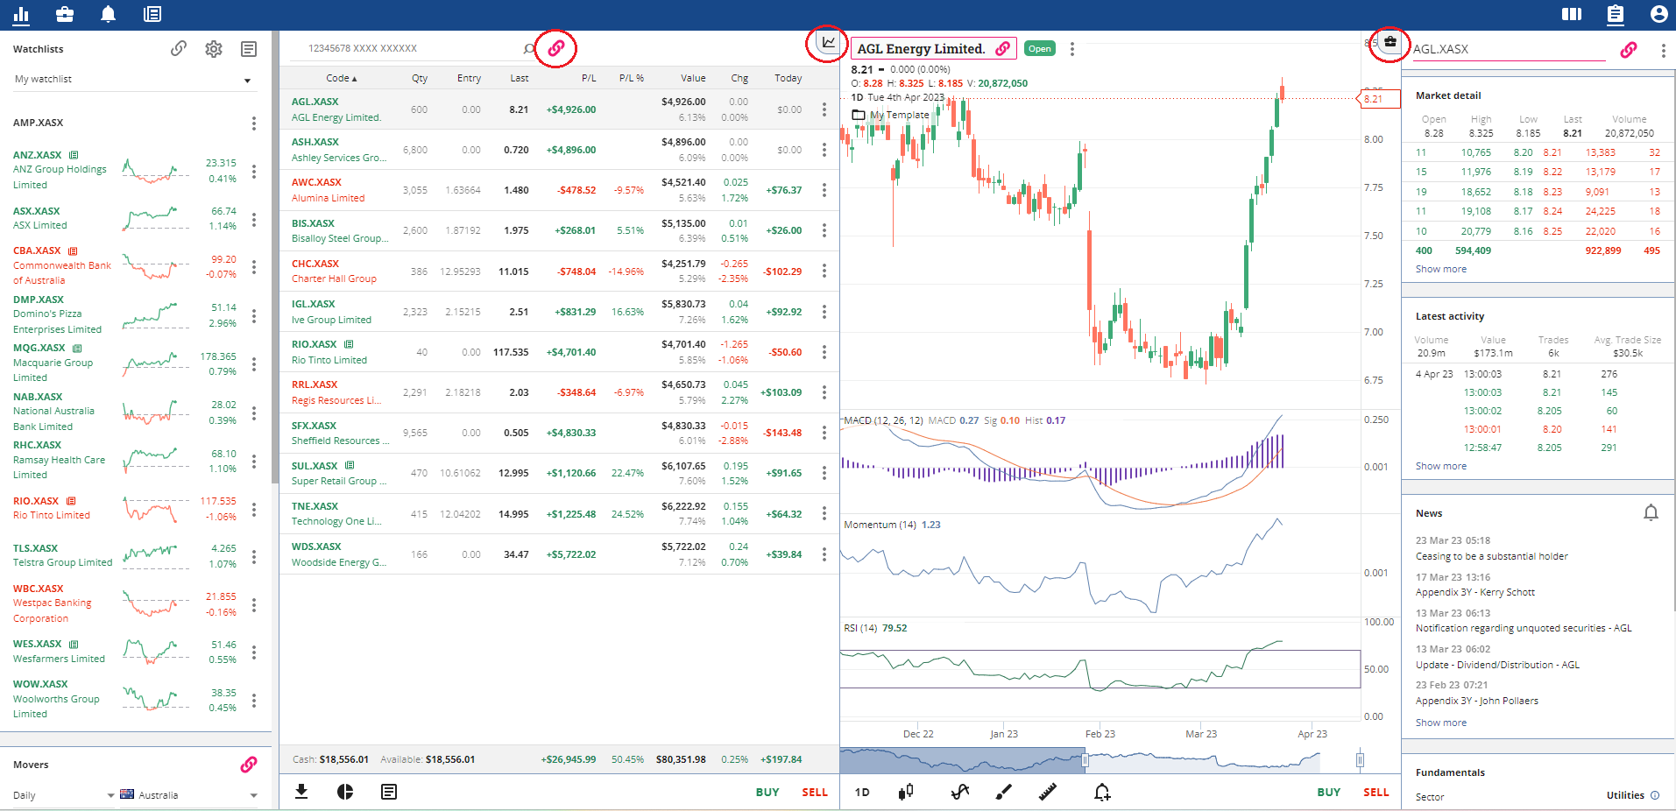
Task: Add a chart price alert bell
Action: (1102, 792)
